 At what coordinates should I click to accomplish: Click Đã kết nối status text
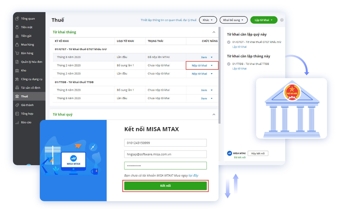pos(240,157)
